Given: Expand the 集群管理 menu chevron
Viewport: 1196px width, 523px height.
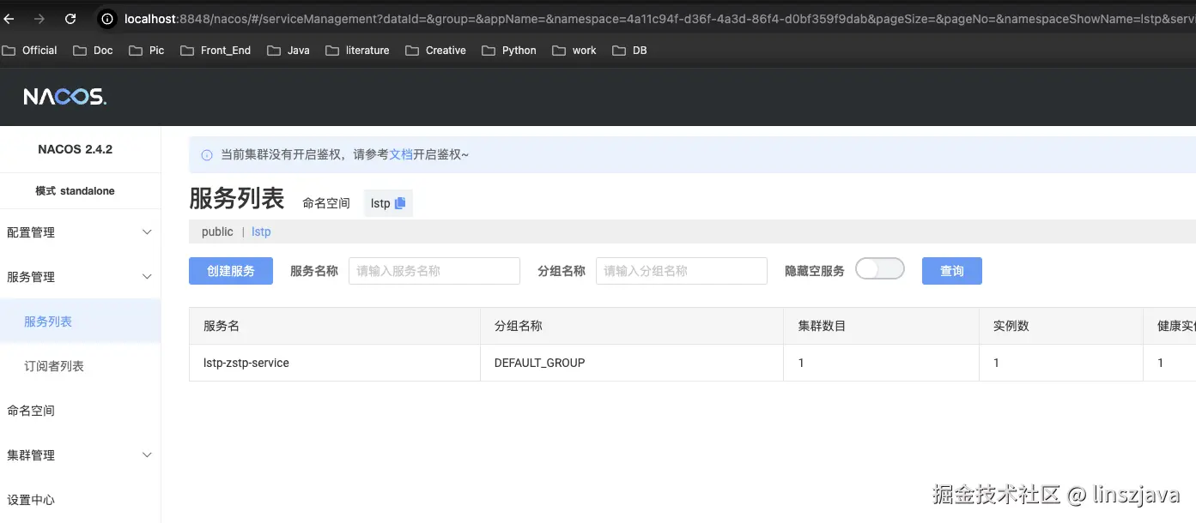Looking at the screenshot, I should tap(147, 455).
